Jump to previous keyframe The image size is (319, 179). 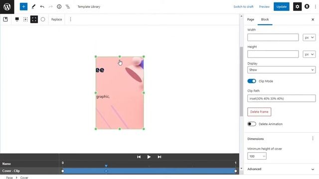coord(139,157)
